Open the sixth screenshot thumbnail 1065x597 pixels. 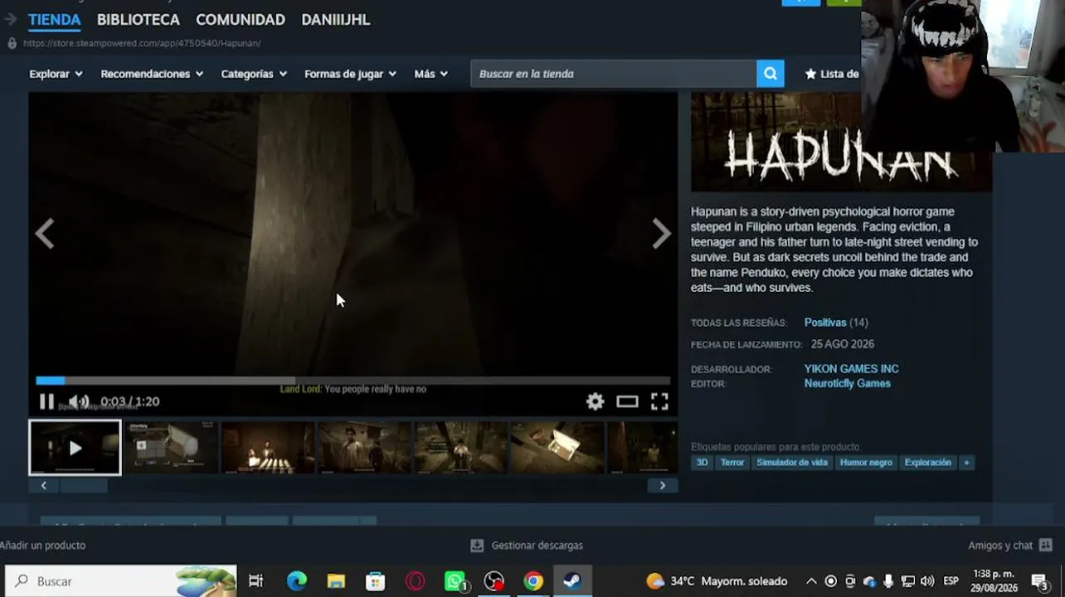(x=557, y=448)
